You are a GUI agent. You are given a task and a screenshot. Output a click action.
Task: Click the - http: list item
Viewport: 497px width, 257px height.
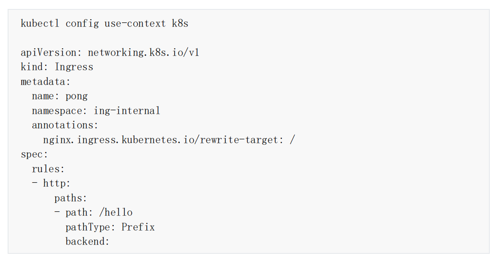(x=51, y=183)
